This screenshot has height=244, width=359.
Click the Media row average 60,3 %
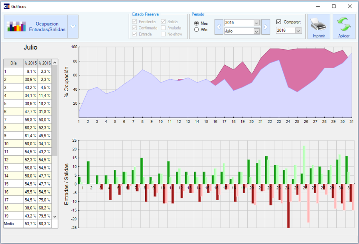[45, 224]
